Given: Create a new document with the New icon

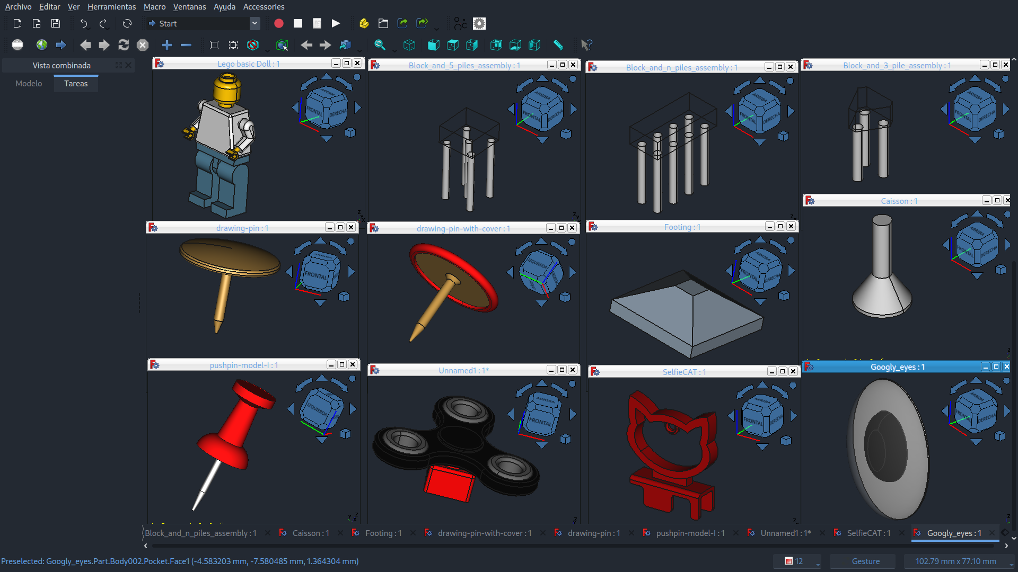Looking at the screenshot, I should pos(17,23).
